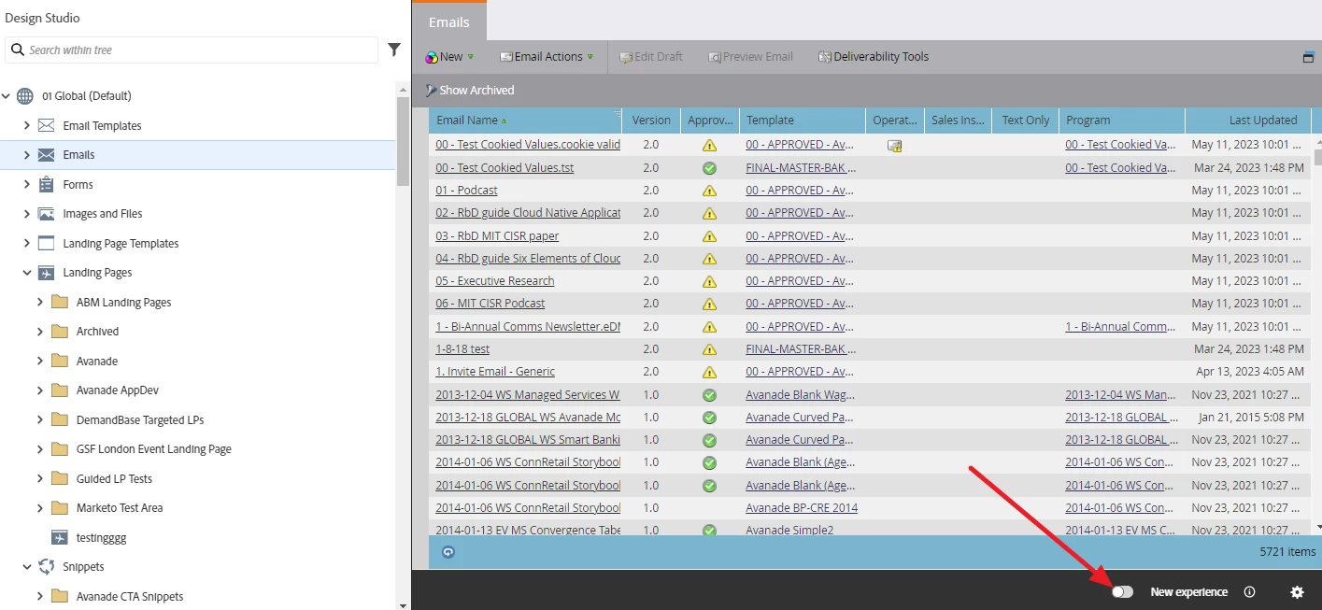This screenshot has width=1322, height=610.
Task: Open the 1. Invite Email - Generic link
Action: 494,372
